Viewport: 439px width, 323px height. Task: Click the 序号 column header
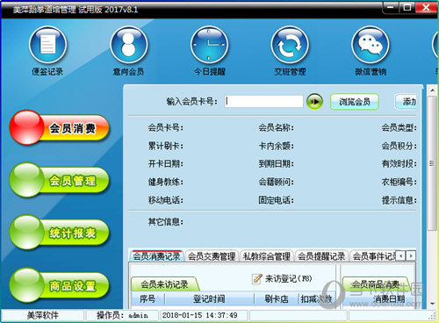click(x=148, y=299)
